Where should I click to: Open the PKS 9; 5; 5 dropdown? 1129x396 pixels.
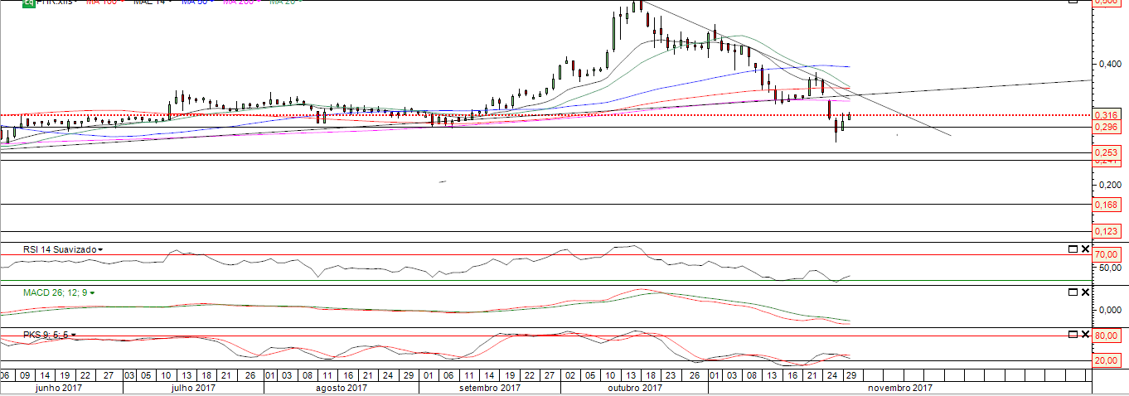click(x=74, y=335)
